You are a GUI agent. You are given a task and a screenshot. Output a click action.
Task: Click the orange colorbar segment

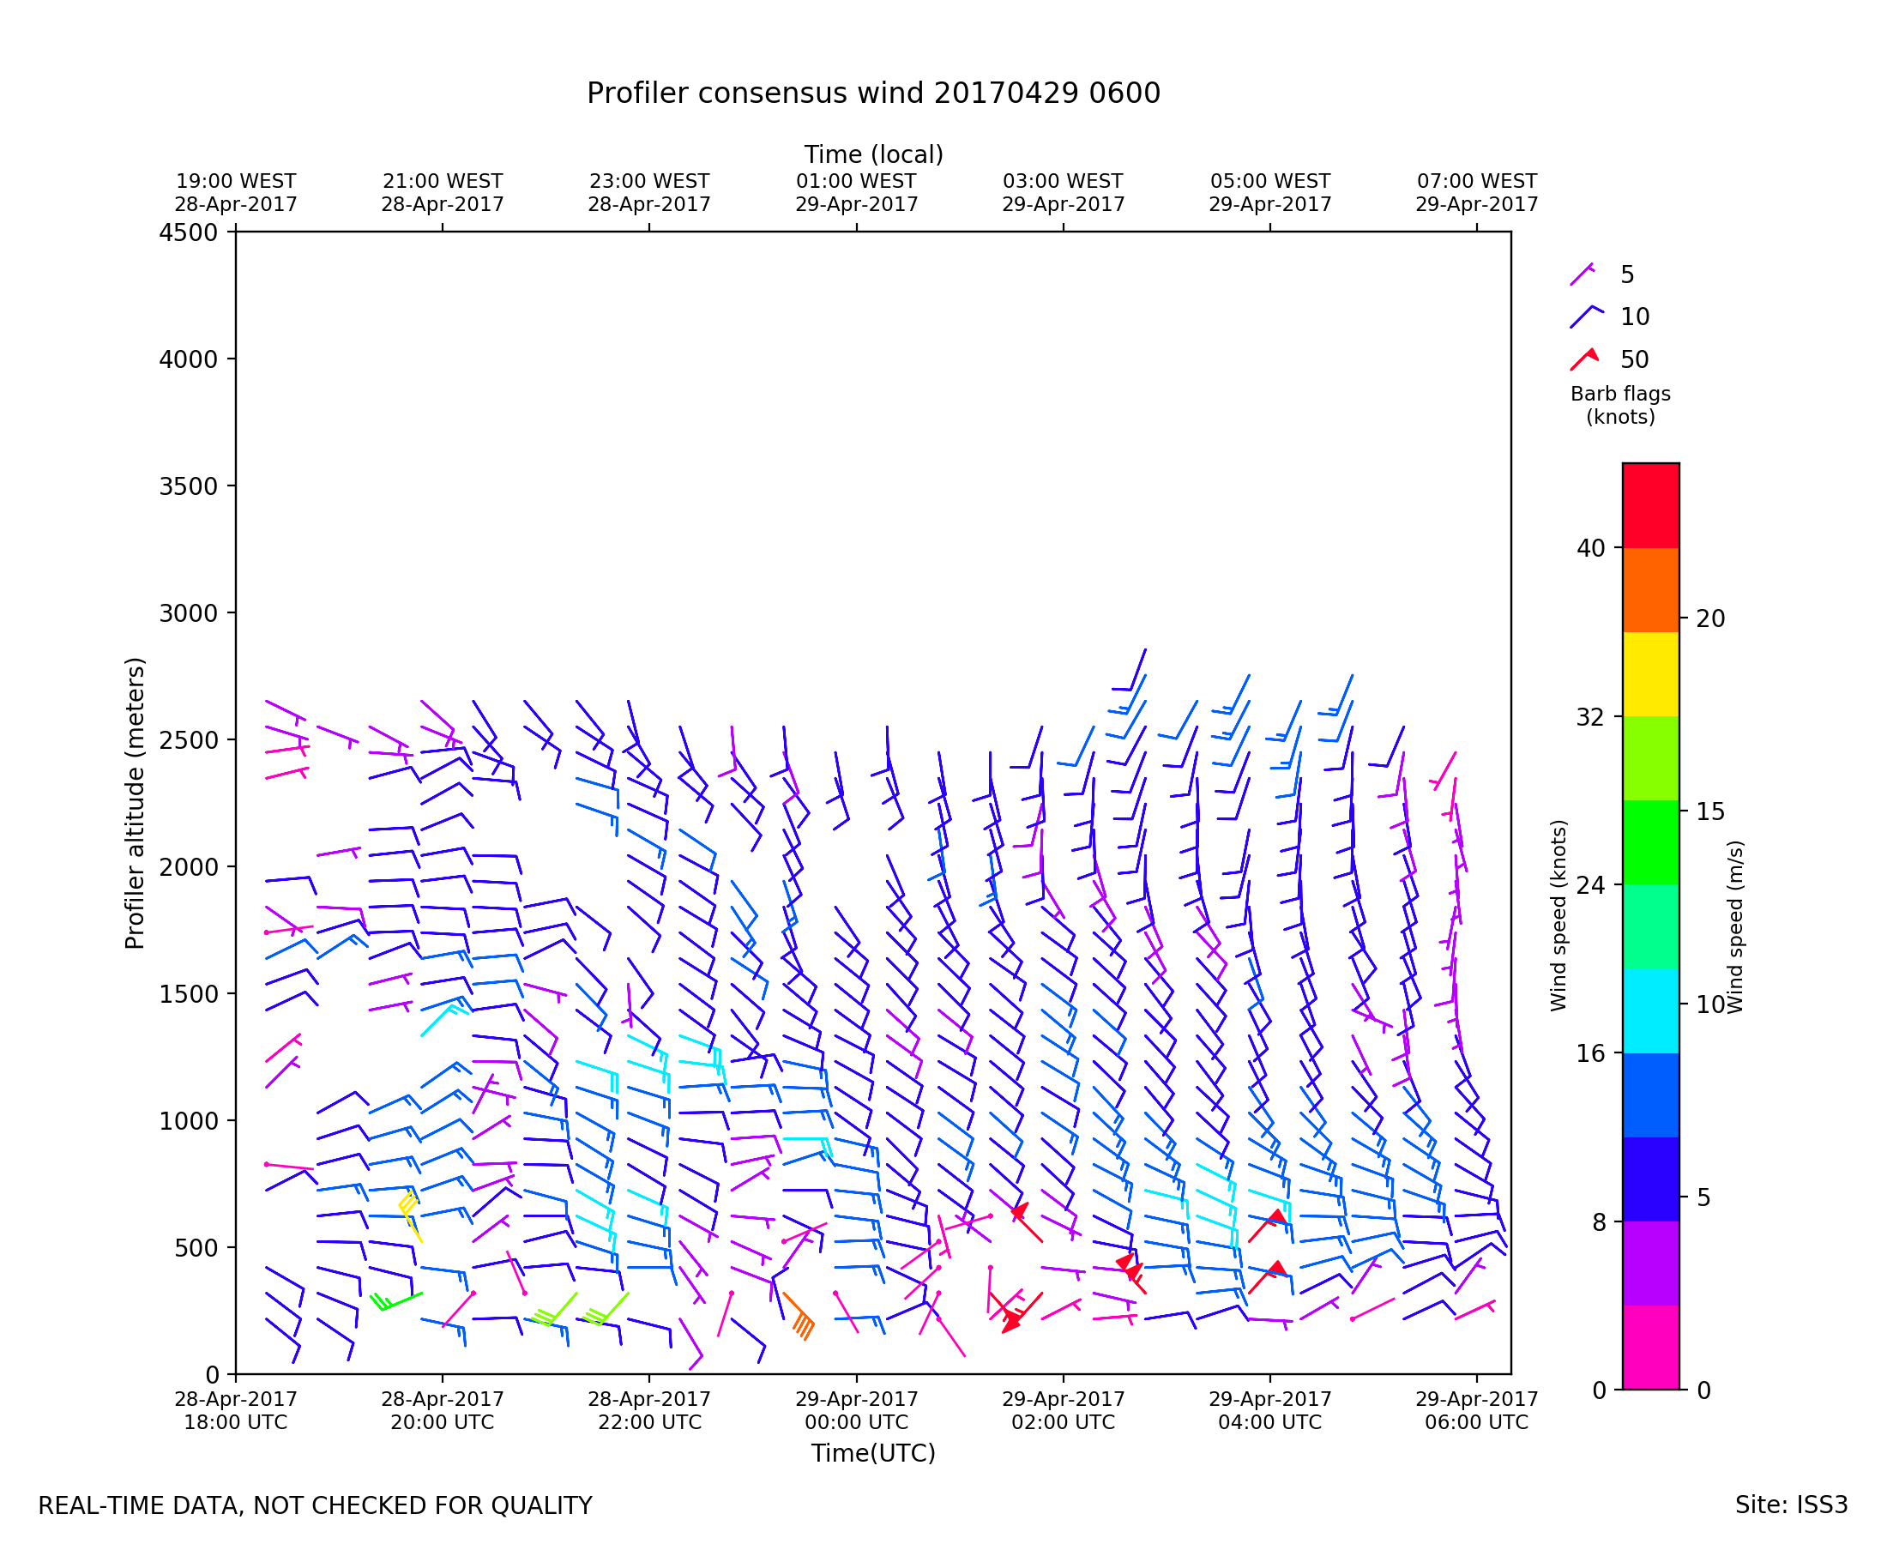click(x=1650, y=589)
